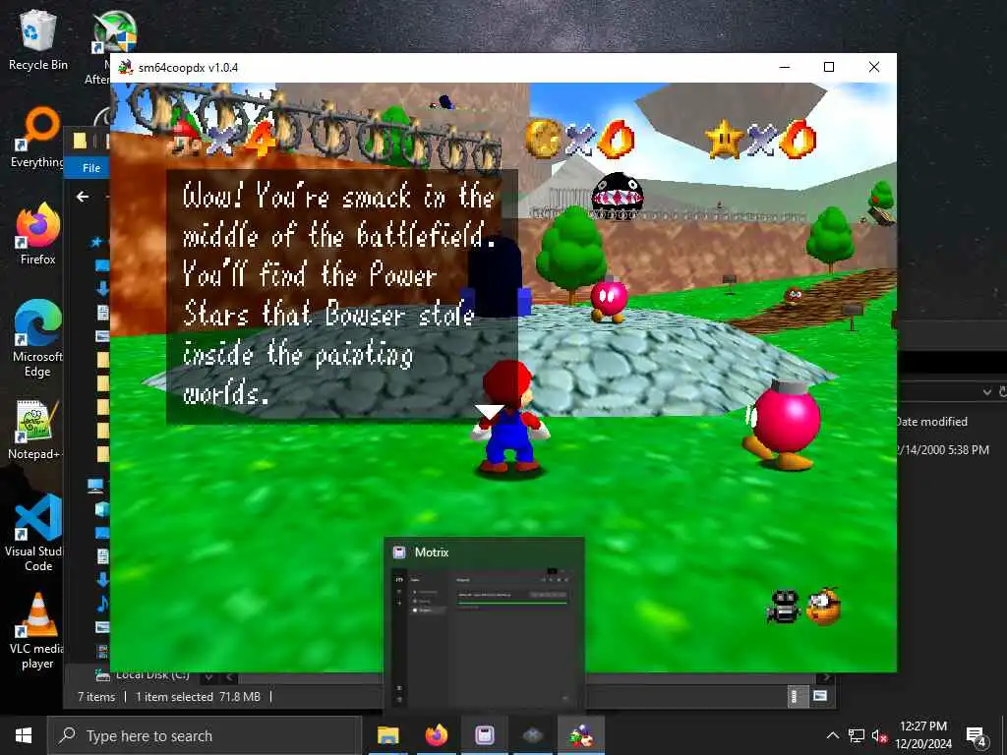
Task: Open the muted volume tray icon
Action: click(879, 736)
